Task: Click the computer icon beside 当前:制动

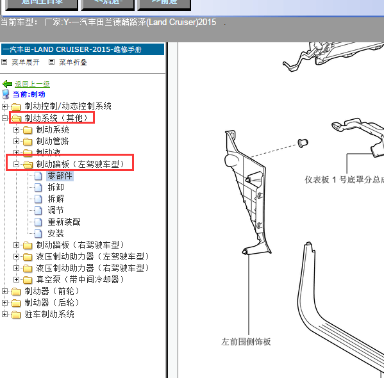Action: pos(6,94)
